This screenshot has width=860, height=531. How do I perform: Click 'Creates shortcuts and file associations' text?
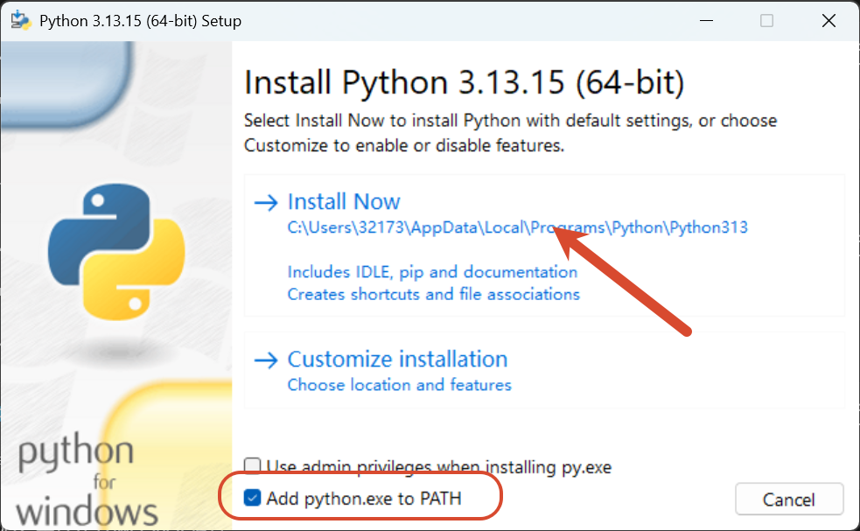[433, 294]
